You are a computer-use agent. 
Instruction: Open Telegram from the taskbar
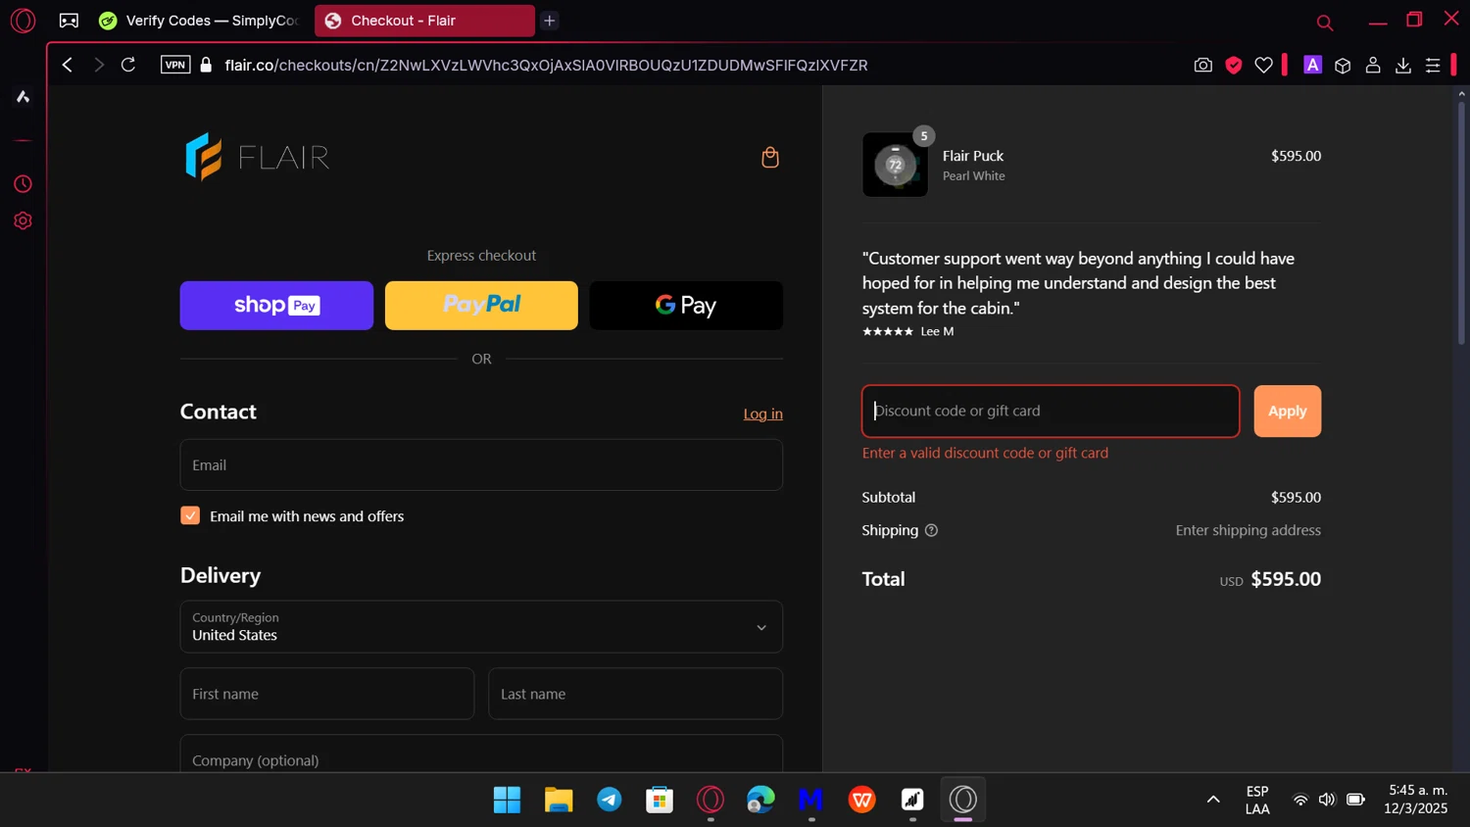(x=610, y=800)
